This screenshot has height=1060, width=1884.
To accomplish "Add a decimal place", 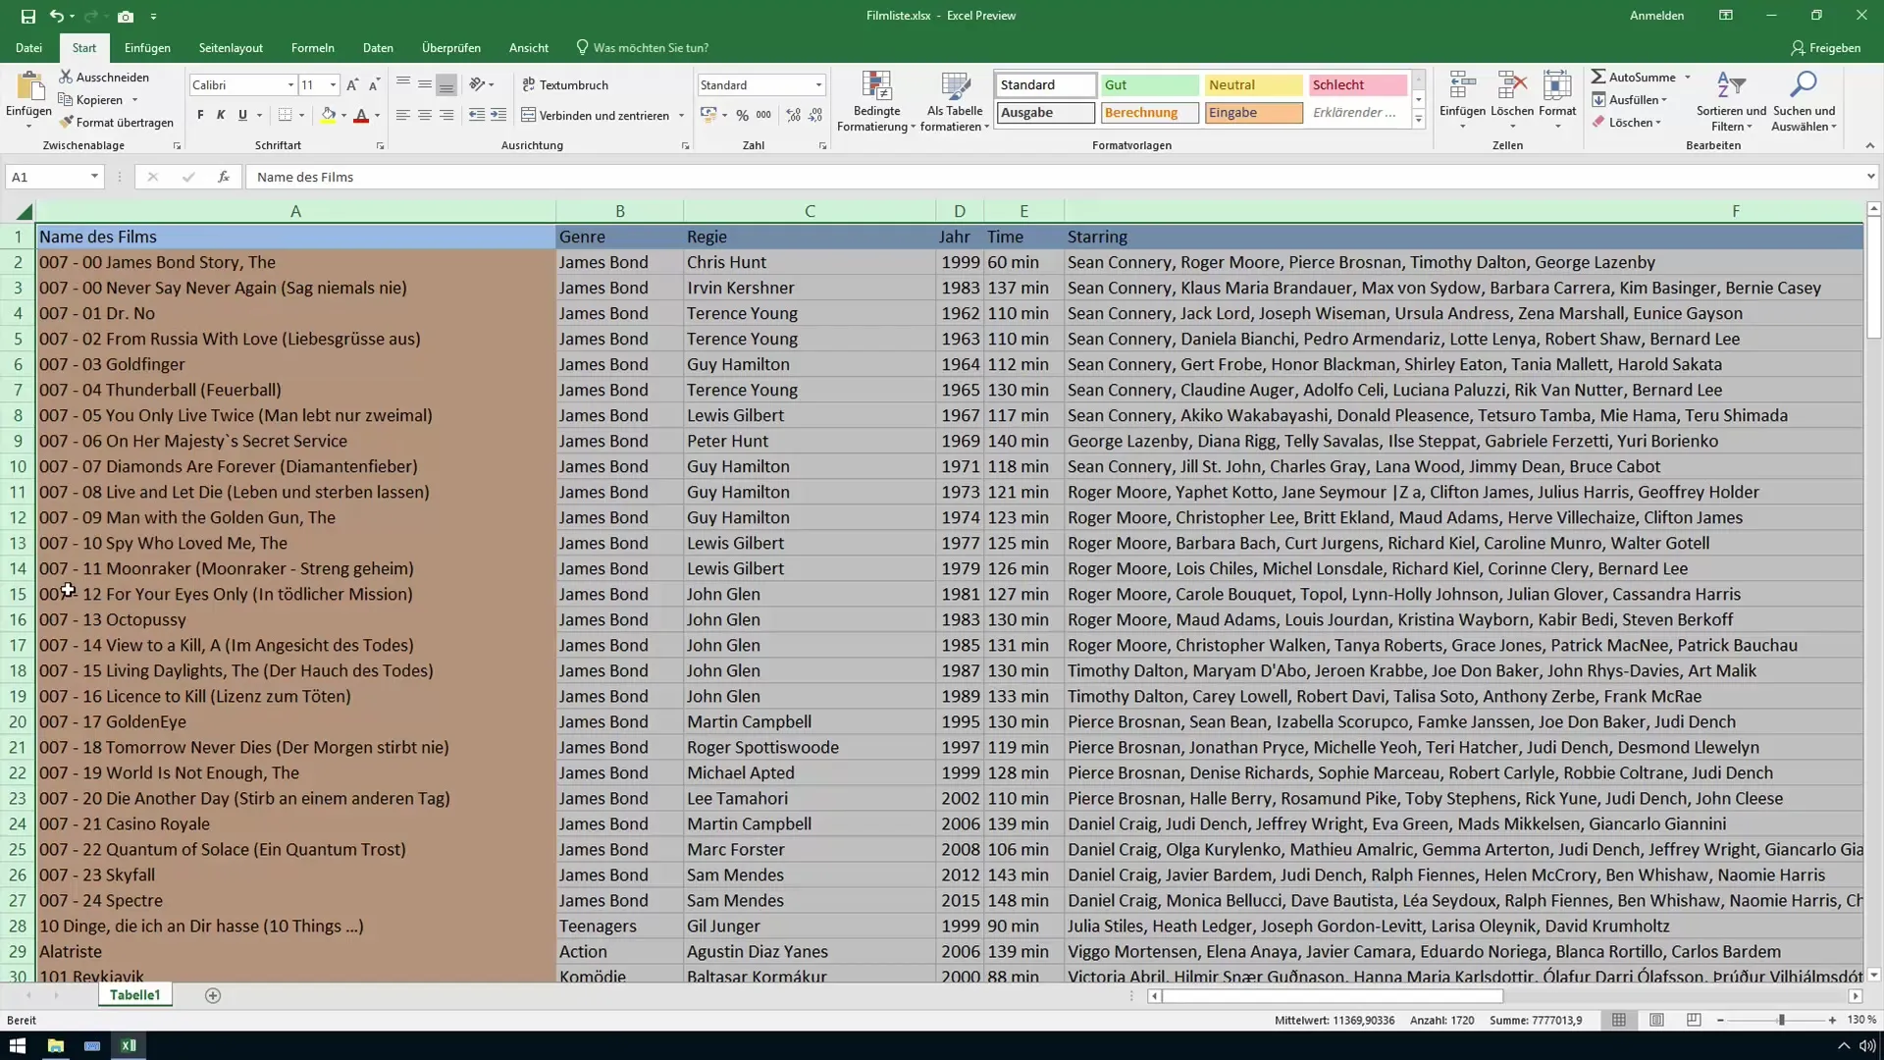I will [x=793, y=115].
